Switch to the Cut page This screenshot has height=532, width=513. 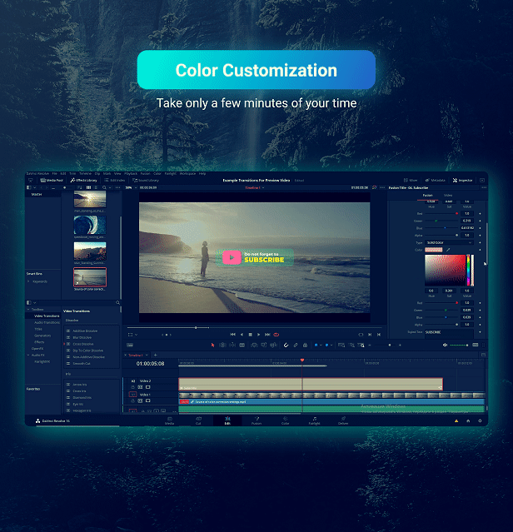click(198, 420)
